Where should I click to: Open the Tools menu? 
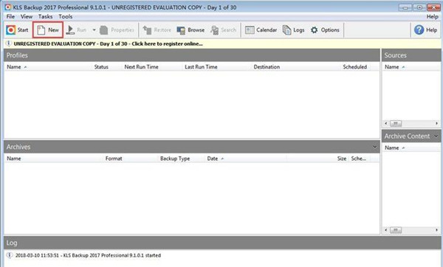(66, 16)
